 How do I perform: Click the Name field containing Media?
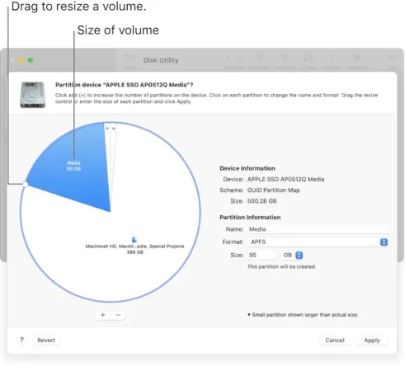318,229
